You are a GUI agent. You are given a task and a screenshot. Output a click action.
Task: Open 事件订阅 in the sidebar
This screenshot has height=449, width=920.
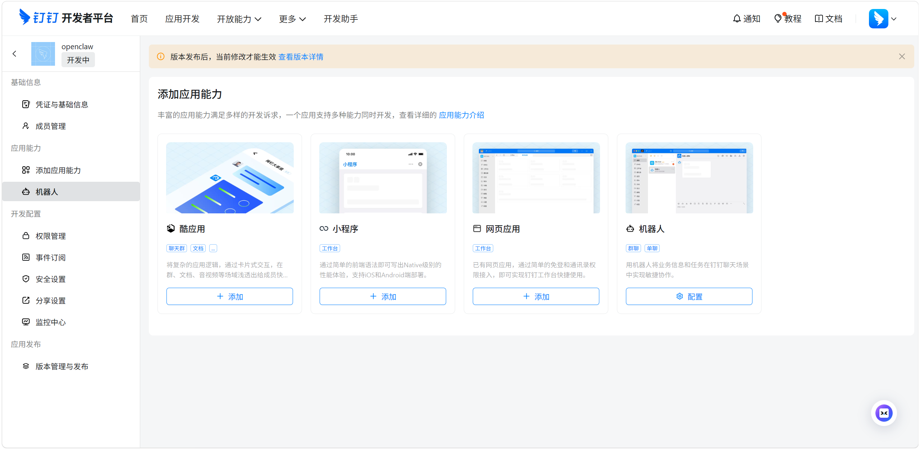point(51,258)
